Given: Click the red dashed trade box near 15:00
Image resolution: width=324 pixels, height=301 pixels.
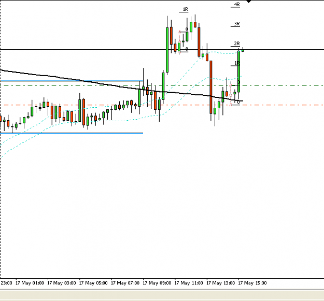Looking at the screenshot, I should click(231, 95).
